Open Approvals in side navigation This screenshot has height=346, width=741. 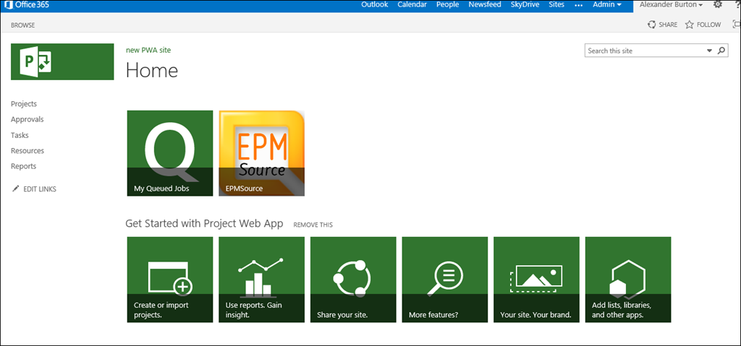(27, 119)
